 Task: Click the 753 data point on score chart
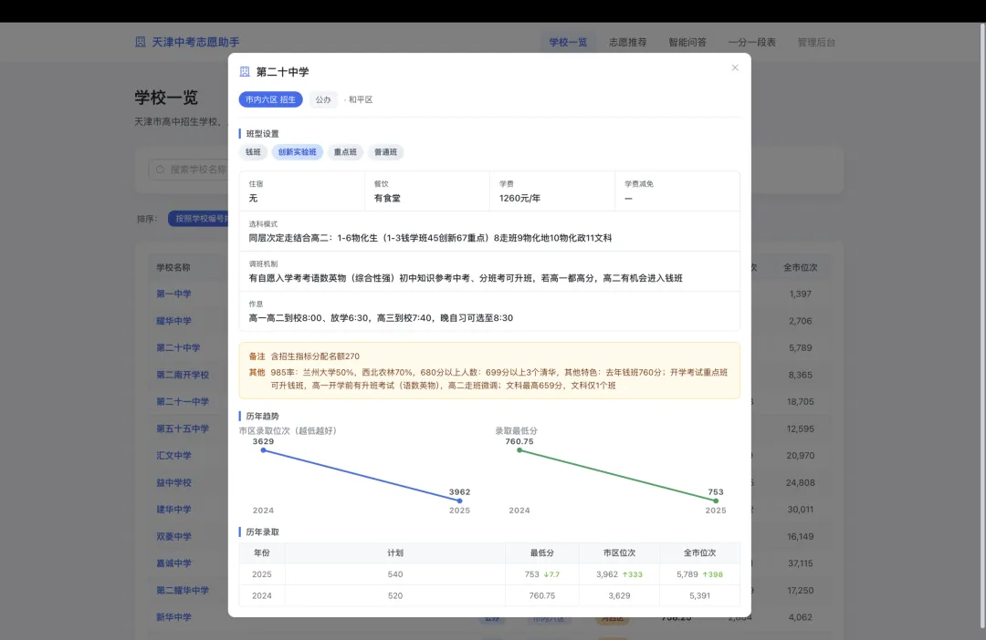[x=716, y=501]
